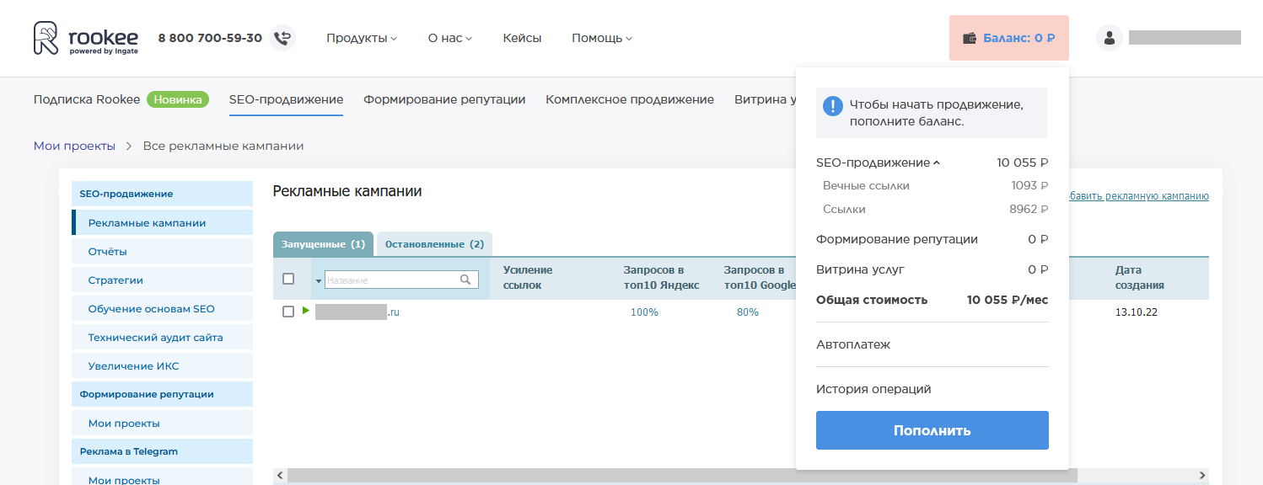Open the Продукты dropdown menu
Image resolution: width=1263 pixels, height=485 pixels.
coord(361,38)
